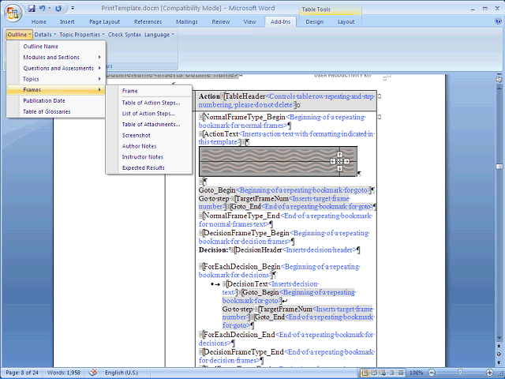
Task: Open the Details dropdown
Action: (45, 35)
